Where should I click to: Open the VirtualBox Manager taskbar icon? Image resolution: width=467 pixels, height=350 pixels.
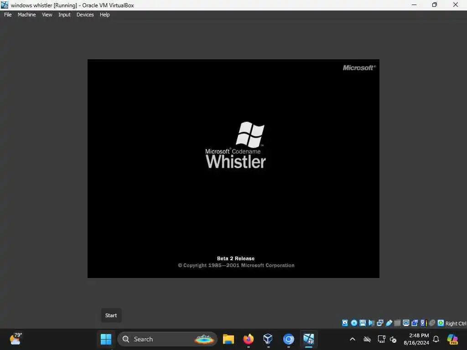[x=268, y=339]
